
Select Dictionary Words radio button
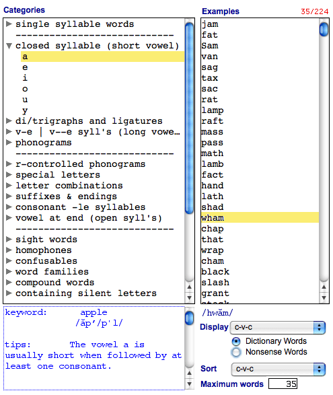point(236,341)
